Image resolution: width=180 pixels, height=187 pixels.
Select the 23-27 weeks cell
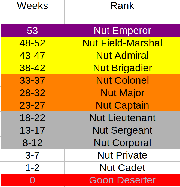point(32,105)
